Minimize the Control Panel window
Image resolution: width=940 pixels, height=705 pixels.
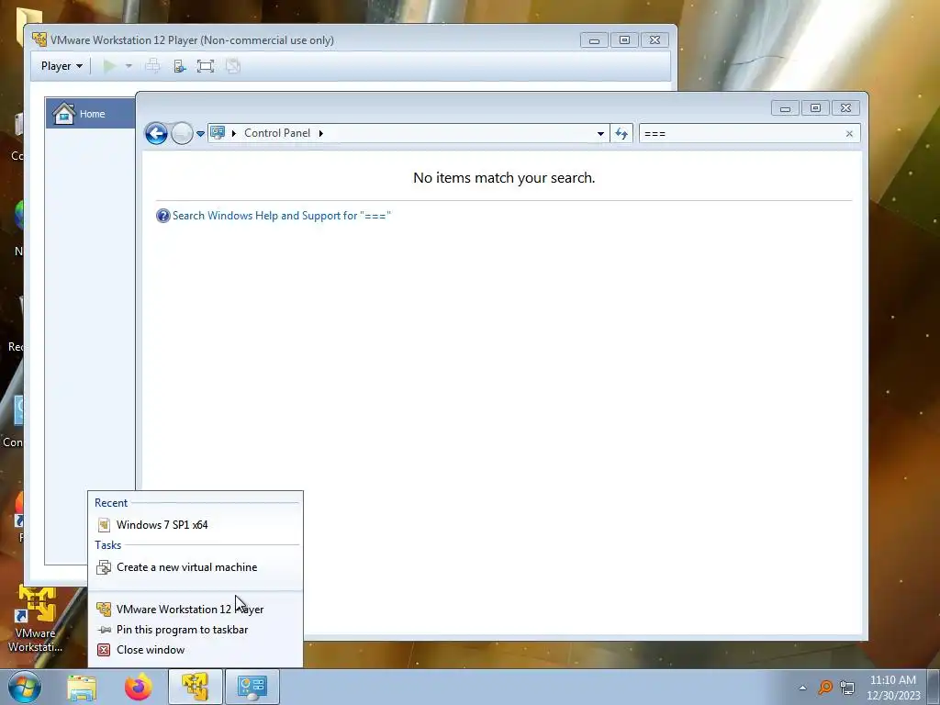click(785, 108)
